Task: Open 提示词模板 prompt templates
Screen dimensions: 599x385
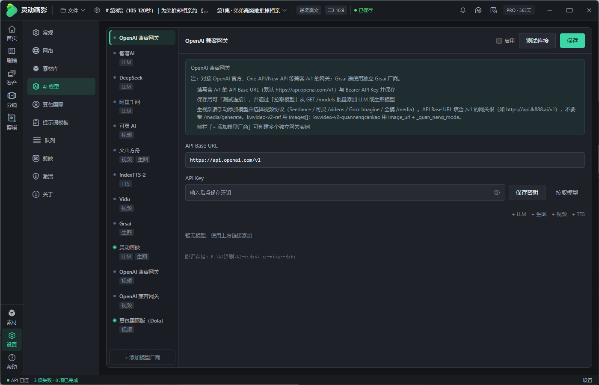Action: 61,122
